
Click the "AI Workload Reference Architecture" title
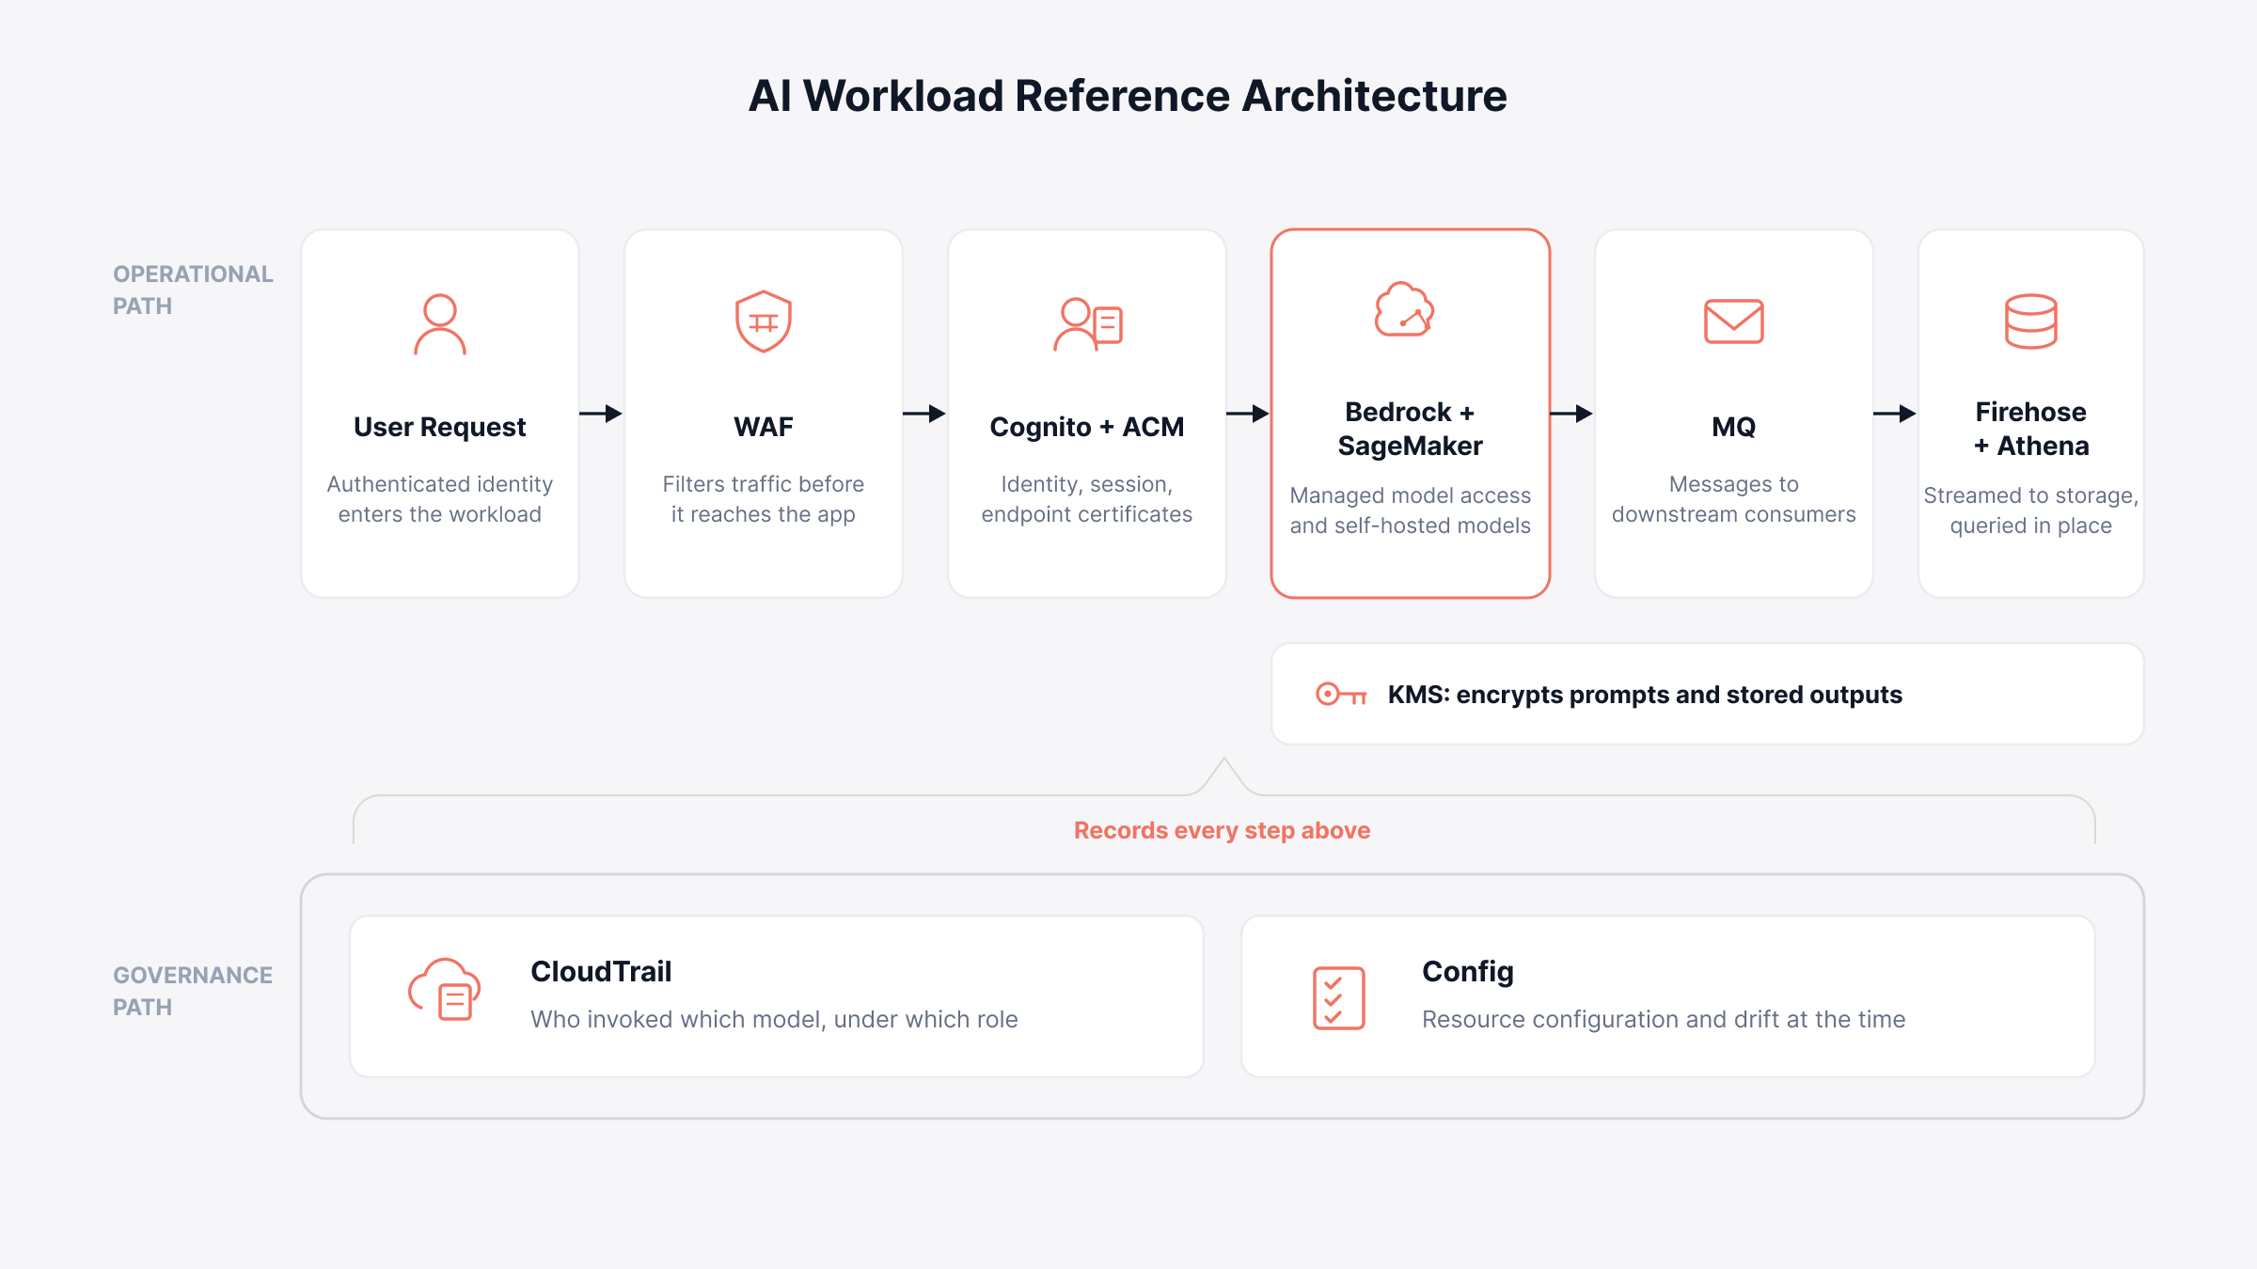point(1128,96)
